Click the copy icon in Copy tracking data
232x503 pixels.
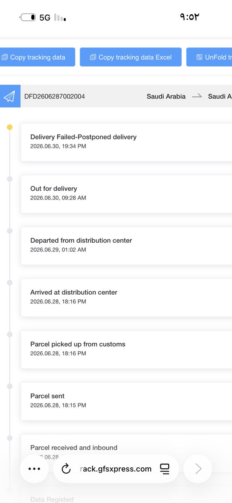(5, 57)
